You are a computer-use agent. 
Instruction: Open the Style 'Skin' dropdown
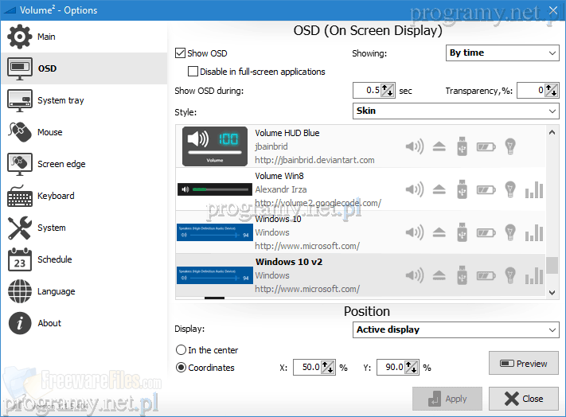[x=455, y=111]
